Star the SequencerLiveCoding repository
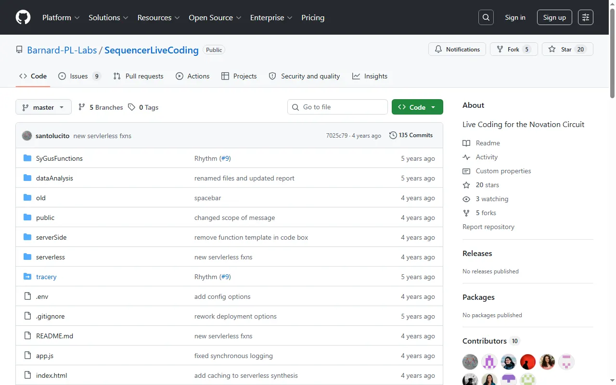Screen dimensions: 616x385 coord(567,49)
